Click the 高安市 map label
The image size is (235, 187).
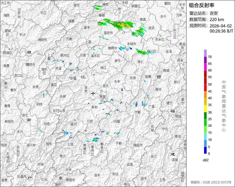tap(108, 33)
